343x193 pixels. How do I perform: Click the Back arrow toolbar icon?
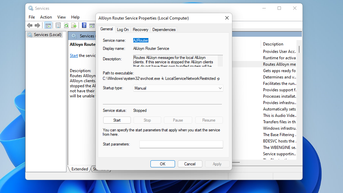[x=30, y=25]
